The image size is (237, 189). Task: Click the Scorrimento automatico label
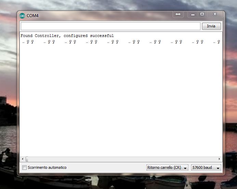[x=47, y=167]
